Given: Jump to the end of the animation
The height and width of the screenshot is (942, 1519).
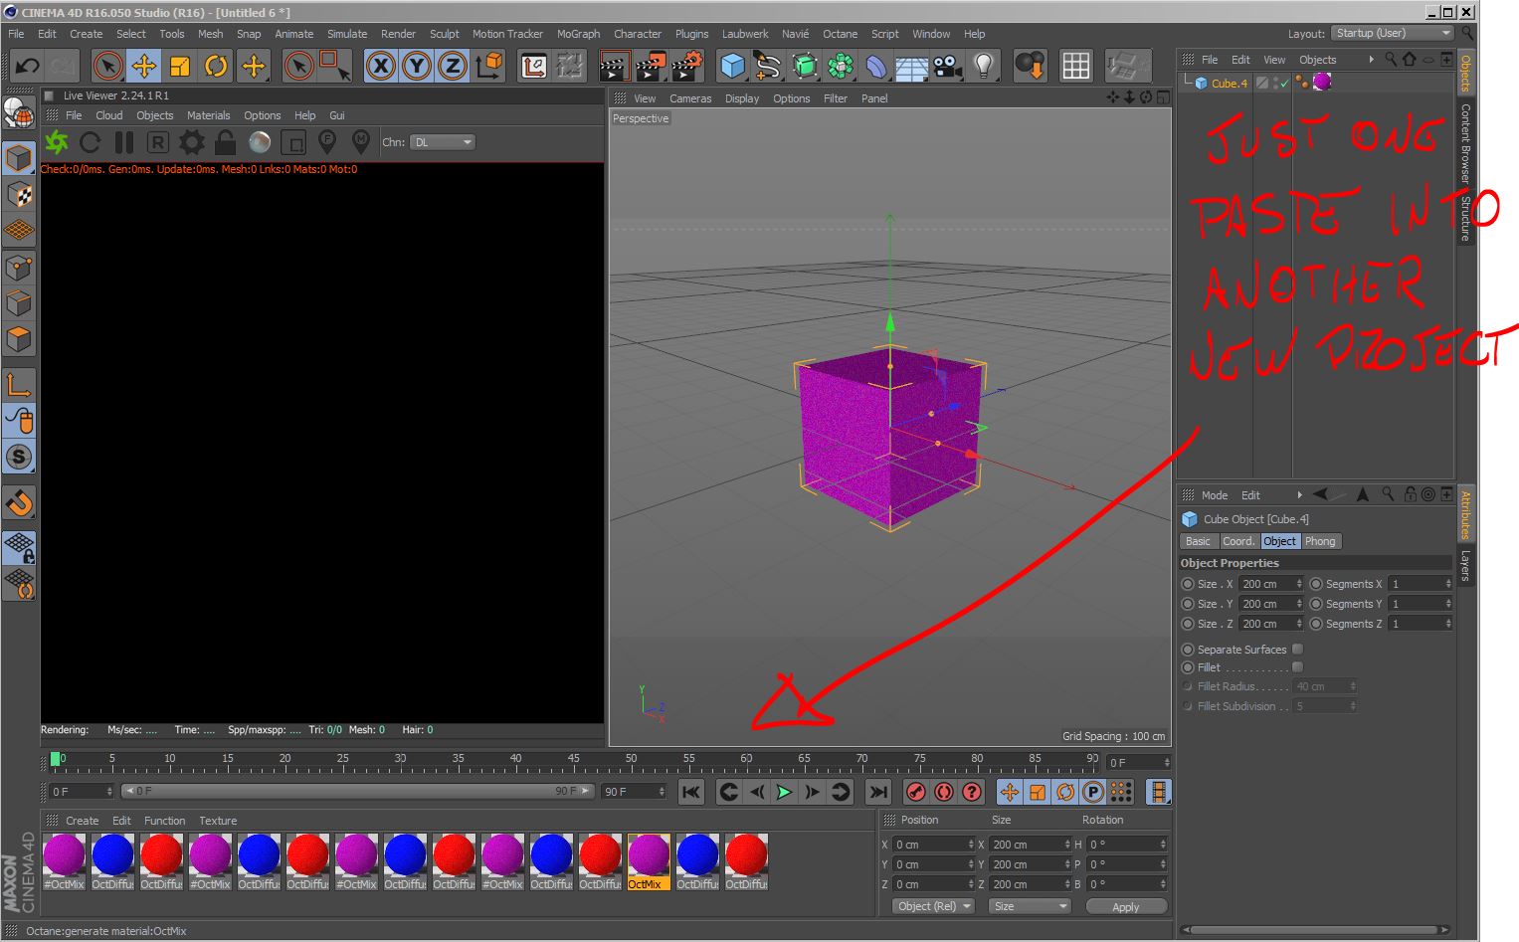Looking at the screenshot, I should 877,792.
